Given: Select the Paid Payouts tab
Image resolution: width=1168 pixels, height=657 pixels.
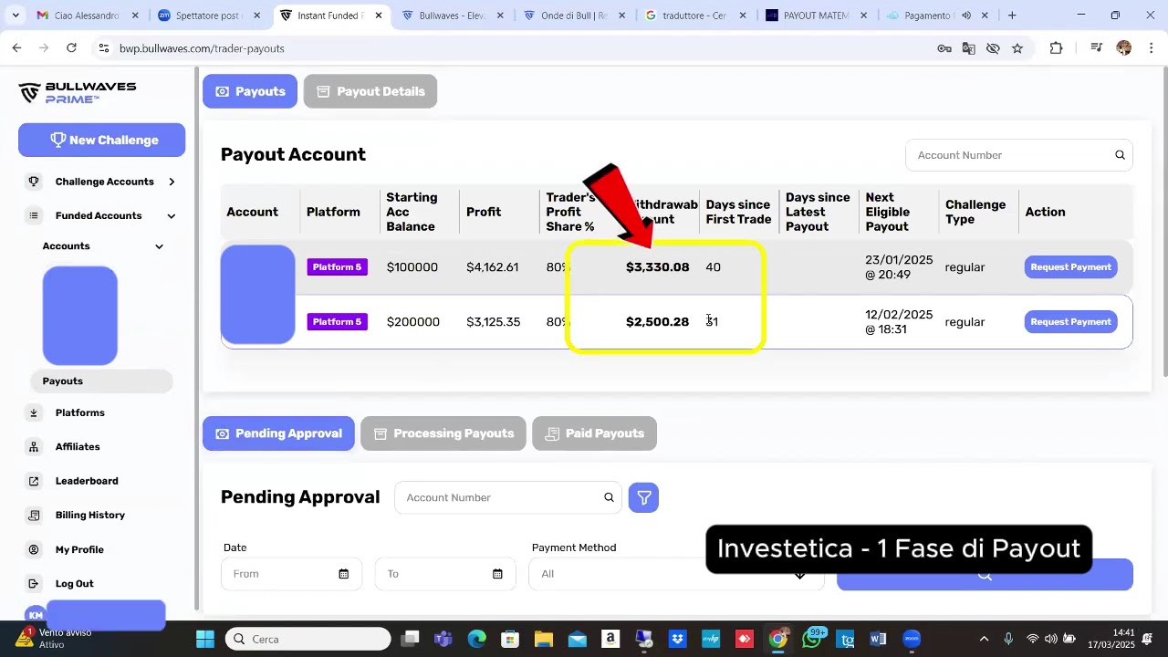Looking at the screenshot, I should (x=594, y=433).
